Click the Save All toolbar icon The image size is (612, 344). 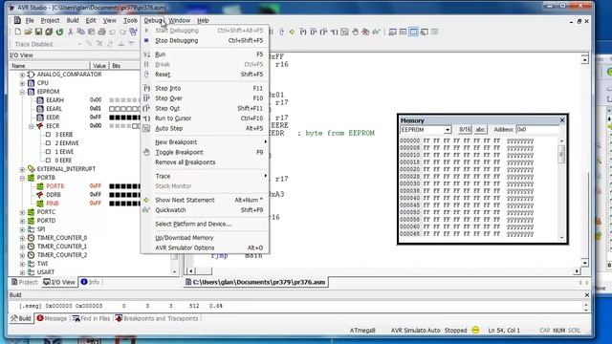[x=49, y=32]
